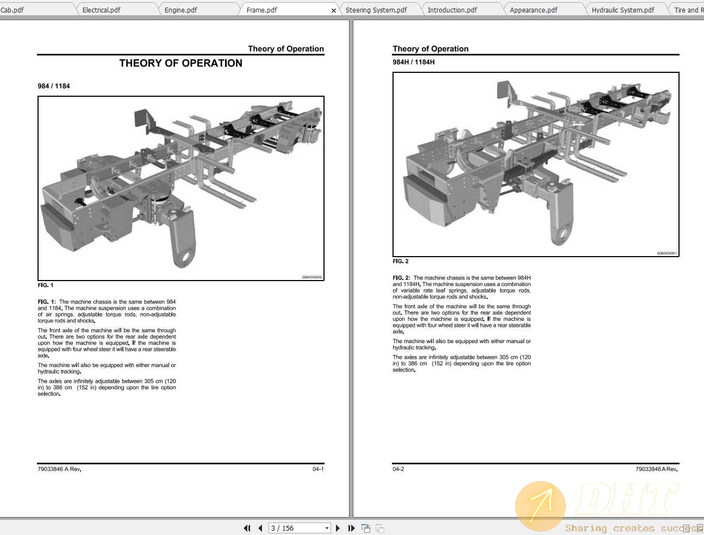The image size is (704, 535).
Task: Open the page number dropdown
Action: coord(327,528)
